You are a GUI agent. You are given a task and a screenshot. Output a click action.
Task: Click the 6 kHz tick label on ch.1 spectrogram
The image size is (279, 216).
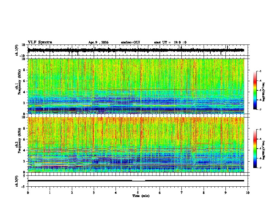pos(25,81)
